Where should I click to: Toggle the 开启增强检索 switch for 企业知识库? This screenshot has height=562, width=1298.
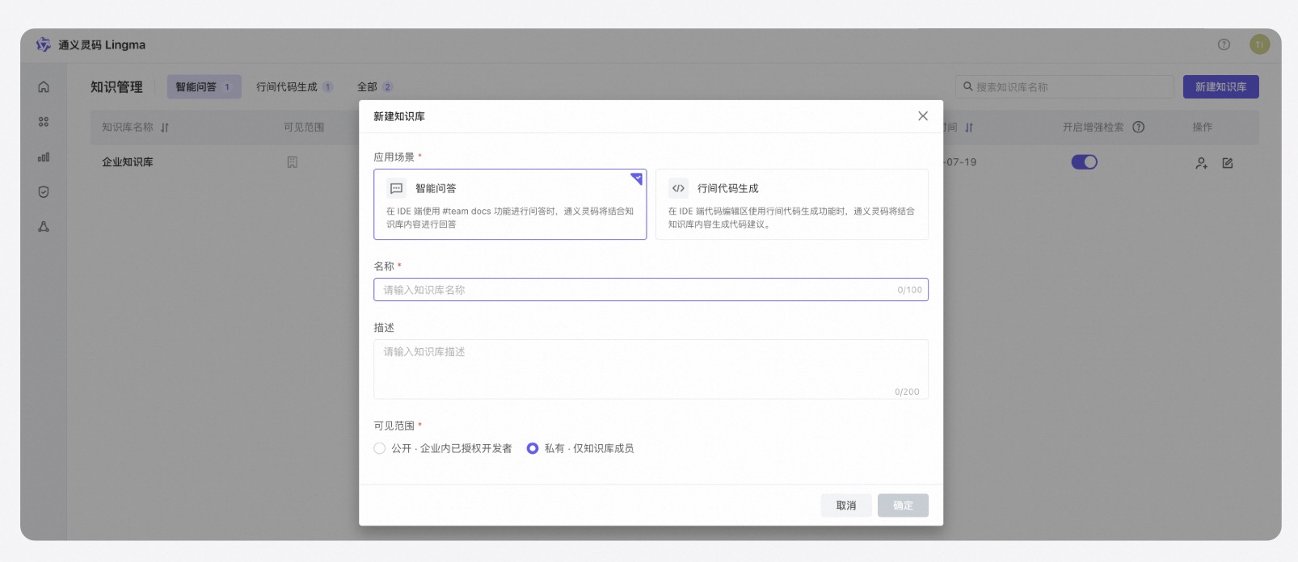pyautogui.click(x=1085, y=162)
